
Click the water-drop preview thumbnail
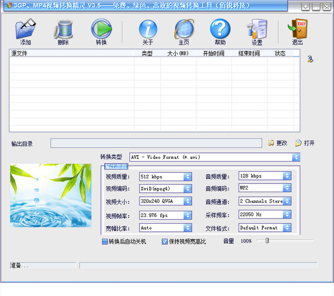tap(51, 195)
